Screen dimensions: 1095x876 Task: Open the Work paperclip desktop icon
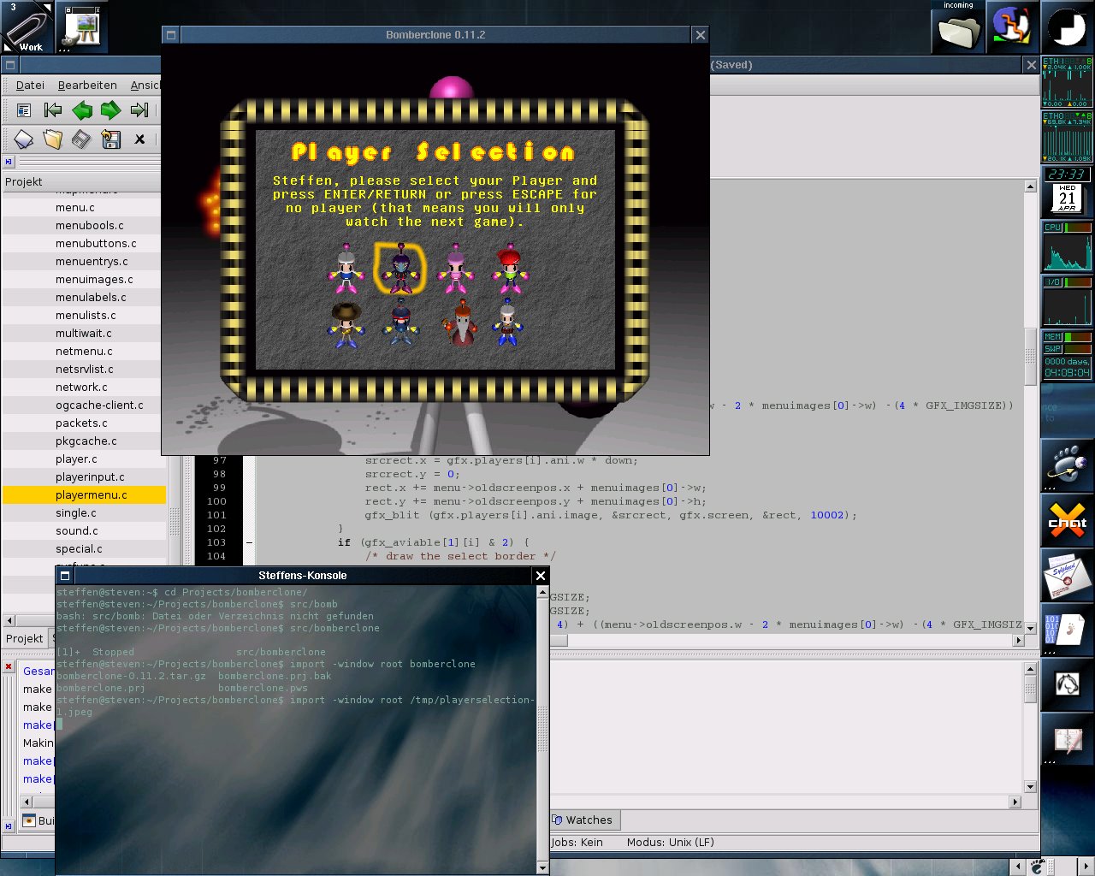[x=27, y=27]
